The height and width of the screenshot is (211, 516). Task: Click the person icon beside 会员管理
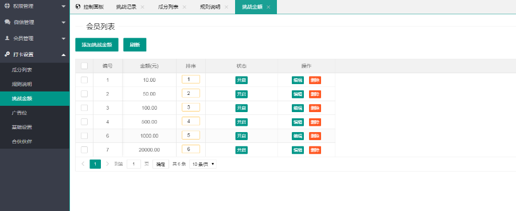click(7, 38)
